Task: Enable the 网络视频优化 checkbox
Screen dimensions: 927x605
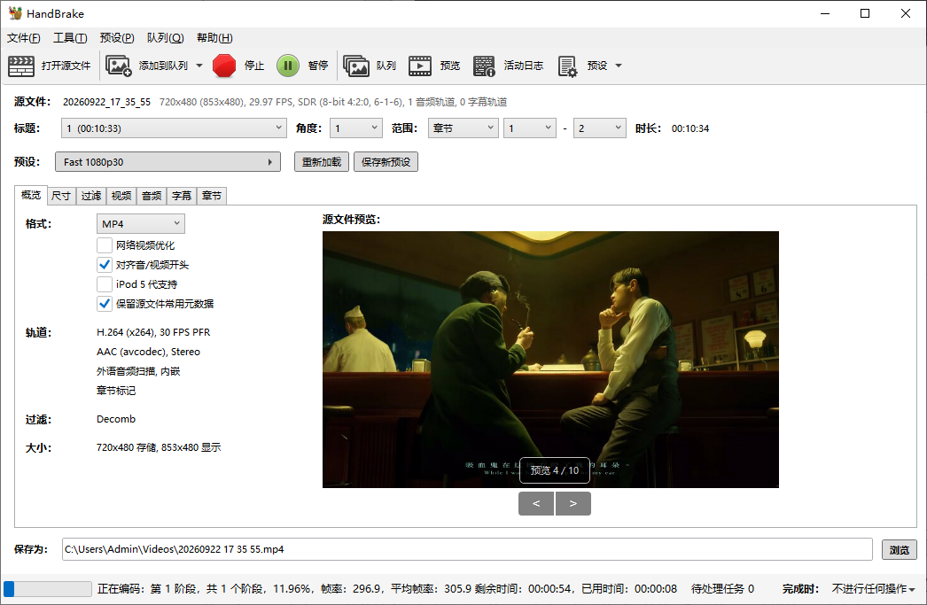Action: (x=105, y=245)
